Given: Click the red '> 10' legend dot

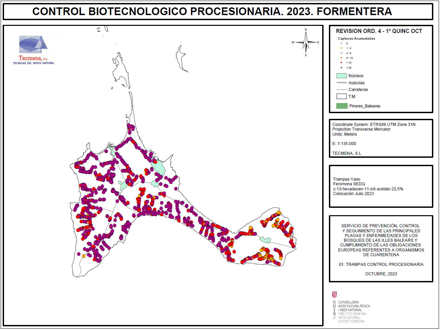Looking at the screenshot, I should click(341, 62).
